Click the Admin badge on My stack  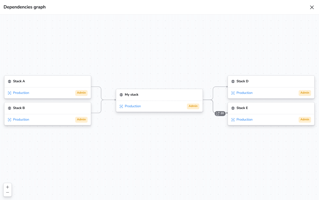tap(193, 106)
